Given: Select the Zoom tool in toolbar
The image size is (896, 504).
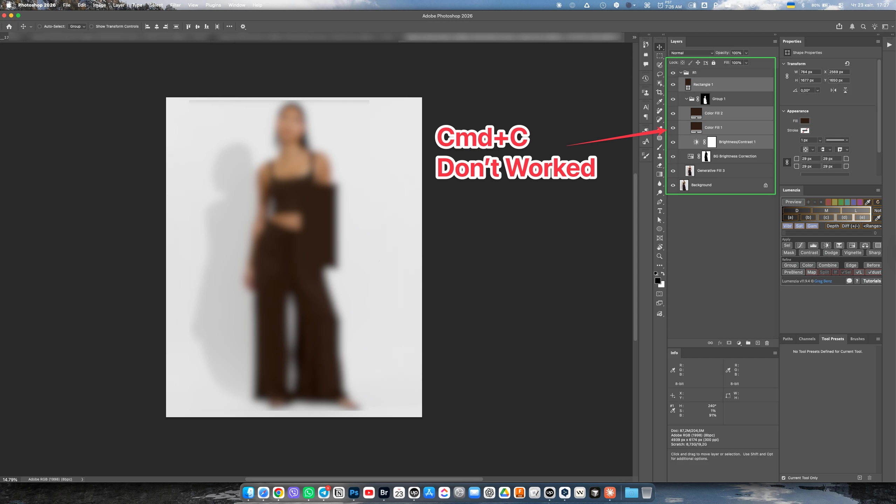Looking at the screenshot, I should tap(660, 256).
